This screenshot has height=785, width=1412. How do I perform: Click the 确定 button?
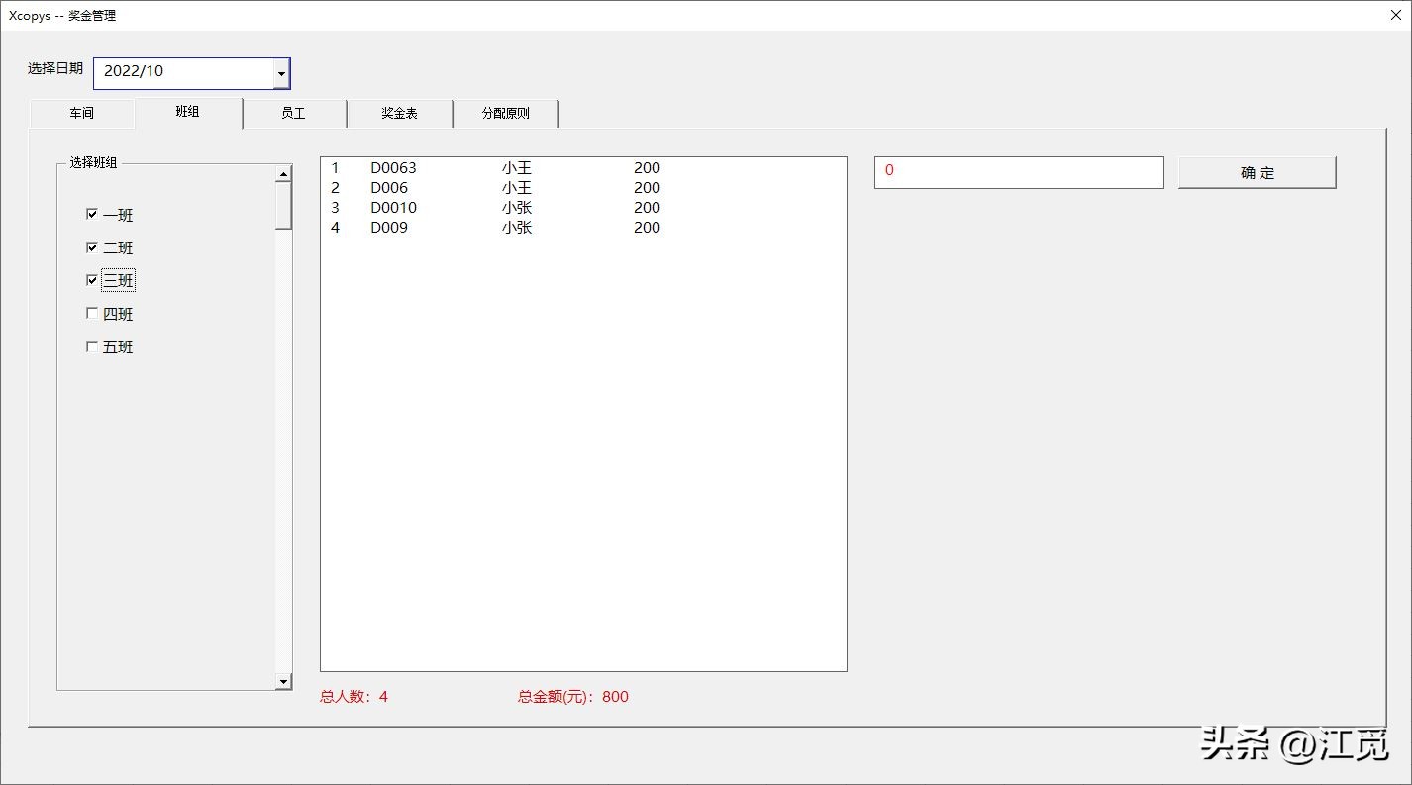pos(1257,172)
